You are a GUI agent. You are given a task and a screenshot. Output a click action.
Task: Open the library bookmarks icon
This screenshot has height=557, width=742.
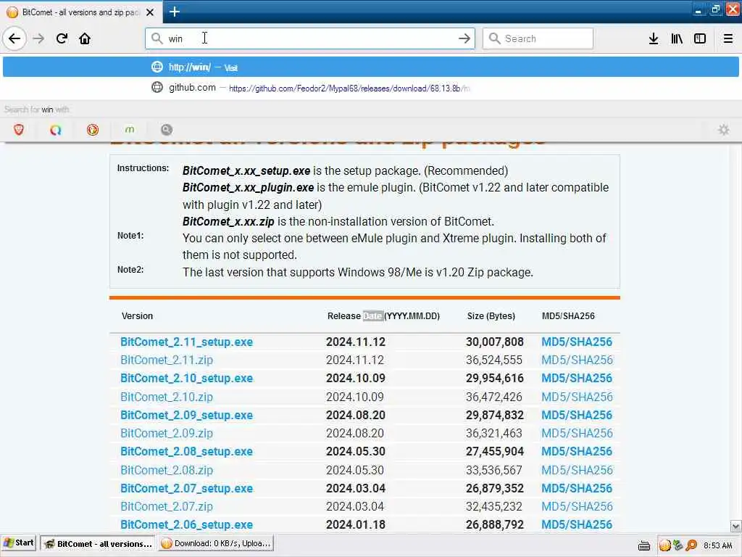click(x=677, y=38)
